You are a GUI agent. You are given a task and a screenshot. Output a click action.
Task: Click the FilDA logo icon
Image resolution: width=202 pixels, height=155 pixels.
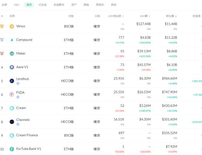(x=12, y=95)
